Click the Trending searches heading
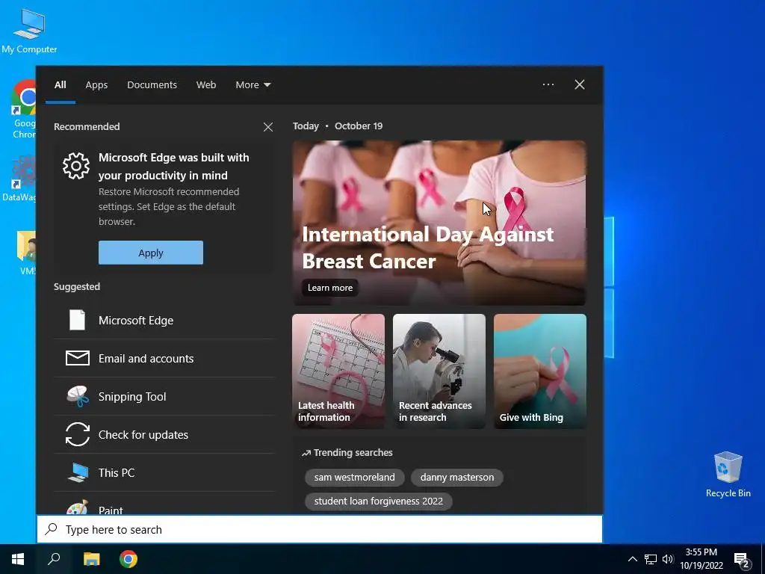765x574 pixels. 347,452
